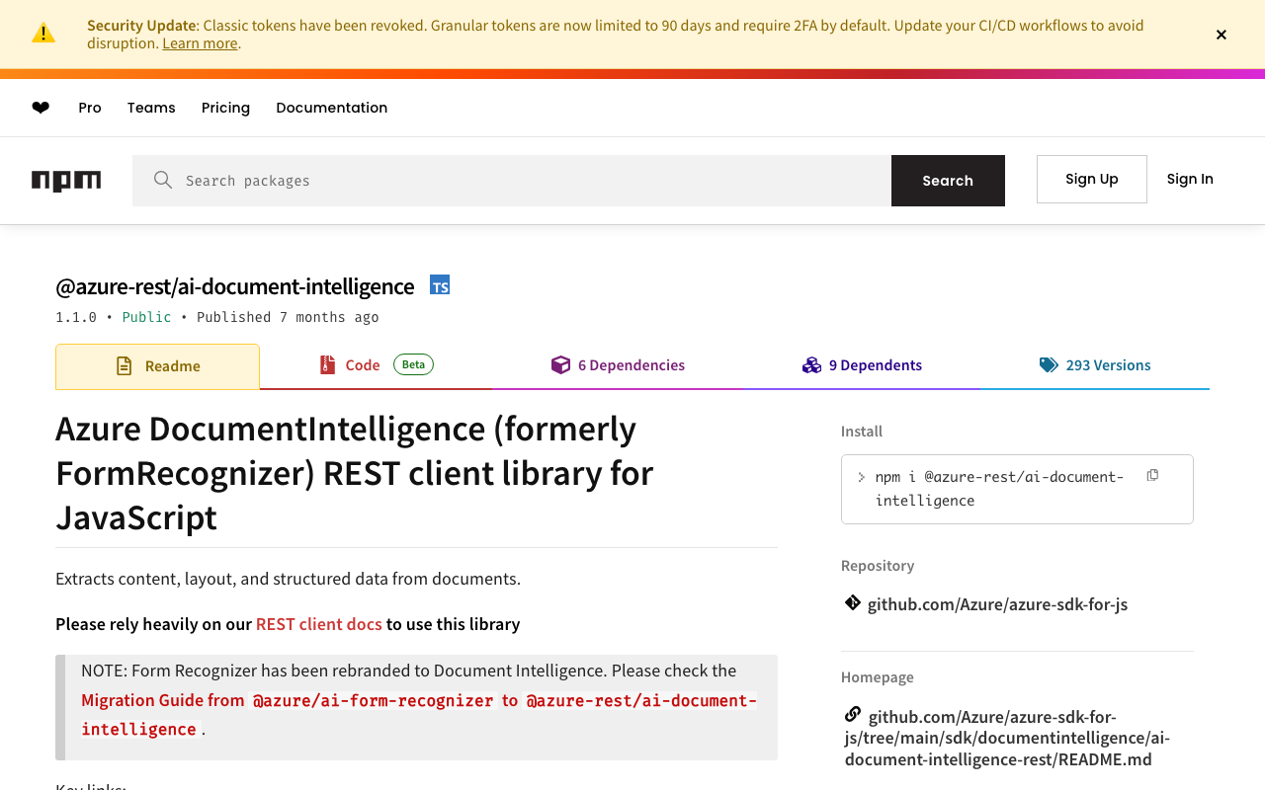View the 6 Dependencies tab
This screenshot has height=790, width=1265.
(x=618, y=365)
